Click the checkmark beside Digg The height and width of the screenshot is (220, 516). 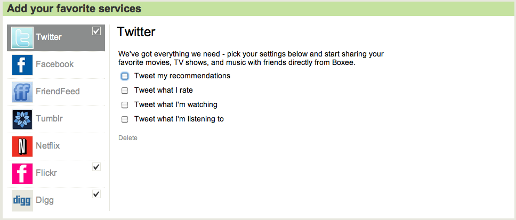click(x=96, y=194)
